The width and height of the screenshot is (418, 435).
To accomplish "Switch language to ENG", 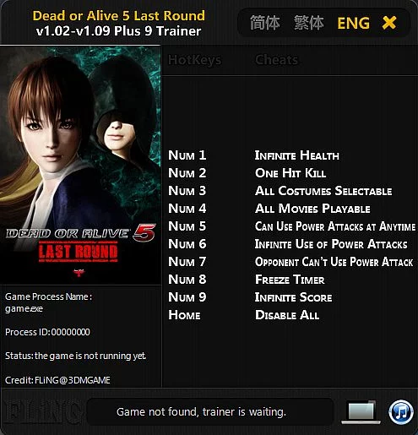I will [353, 24].
